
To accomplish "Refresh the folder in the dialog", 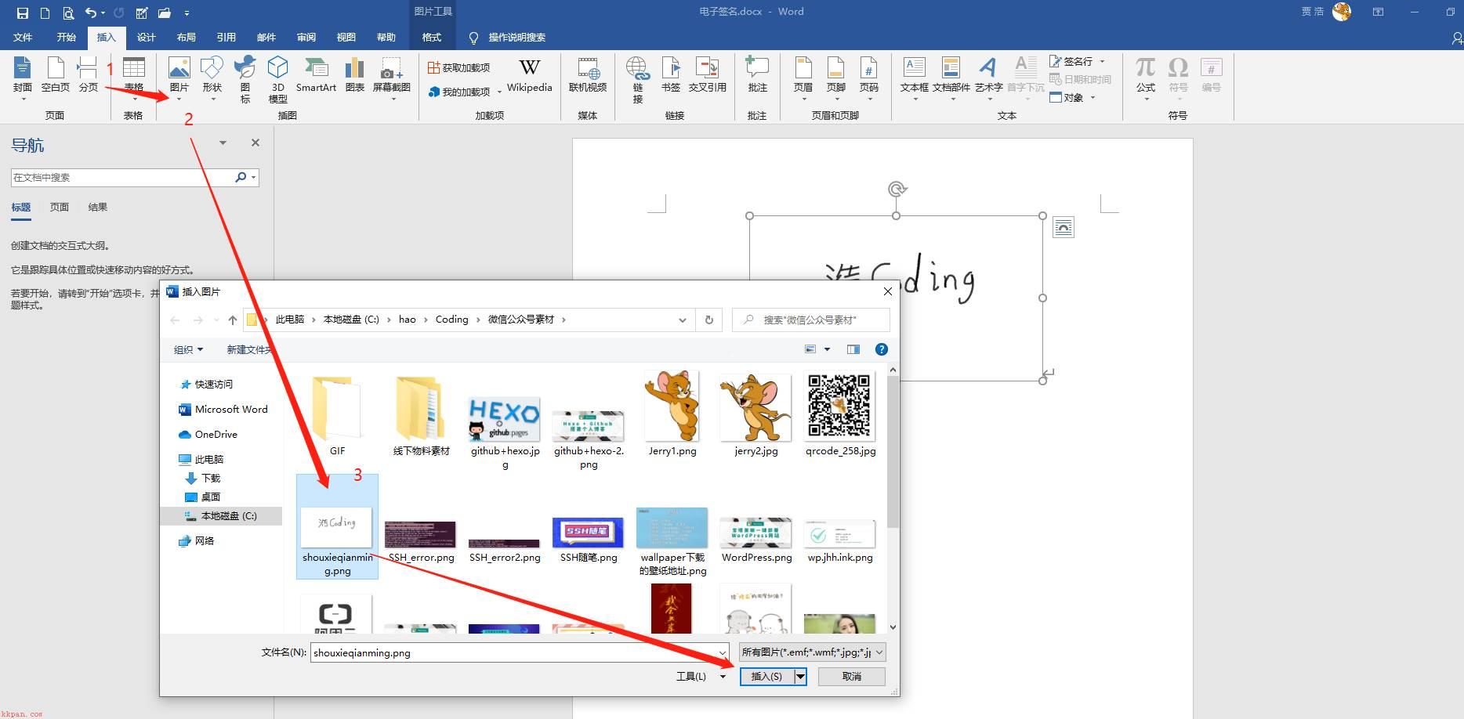I will click(708, 320).
